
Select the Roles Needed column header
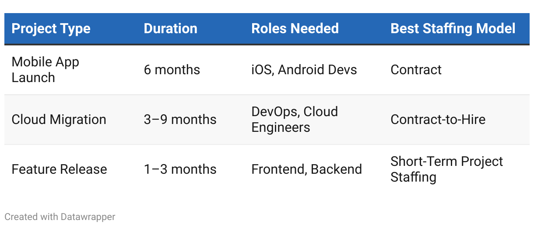point(295,29)
